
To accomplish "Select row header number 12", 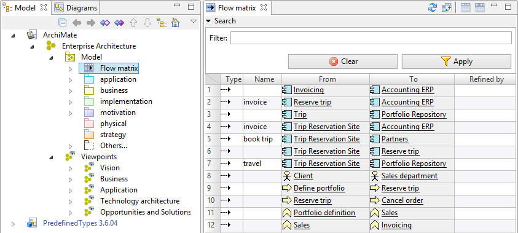I will [213, 225].
